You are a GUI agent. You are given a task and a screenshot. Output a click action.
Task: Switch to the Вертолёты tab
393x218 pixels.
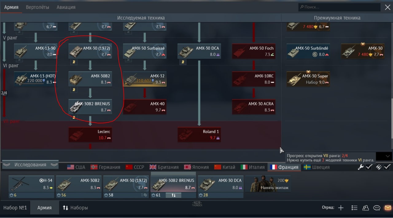point(37,7)
